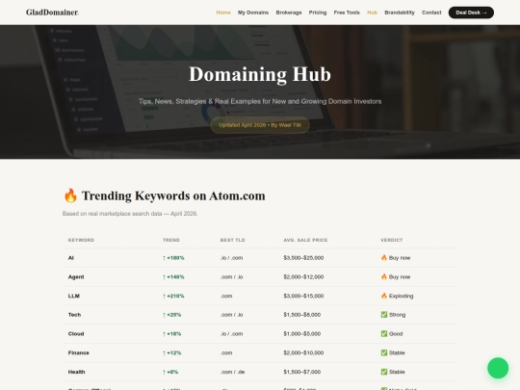Image resolution: width=520 pixels, height=390 pixels.
Task: Click the fire icon in AI row
Action: pyautogui.click(x=384, y=258)
